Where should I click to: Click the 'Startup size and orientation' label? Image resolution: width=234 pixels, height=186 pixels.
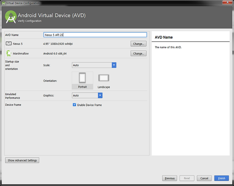[x=12, y=65]
